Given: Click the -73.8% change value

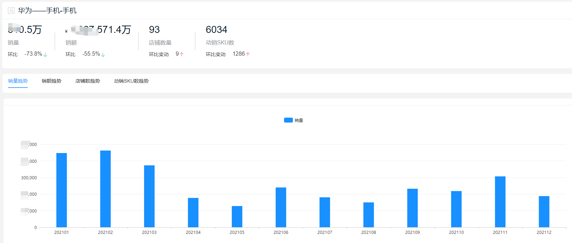Looking at the screenshot, I should (x=33, y=54).
